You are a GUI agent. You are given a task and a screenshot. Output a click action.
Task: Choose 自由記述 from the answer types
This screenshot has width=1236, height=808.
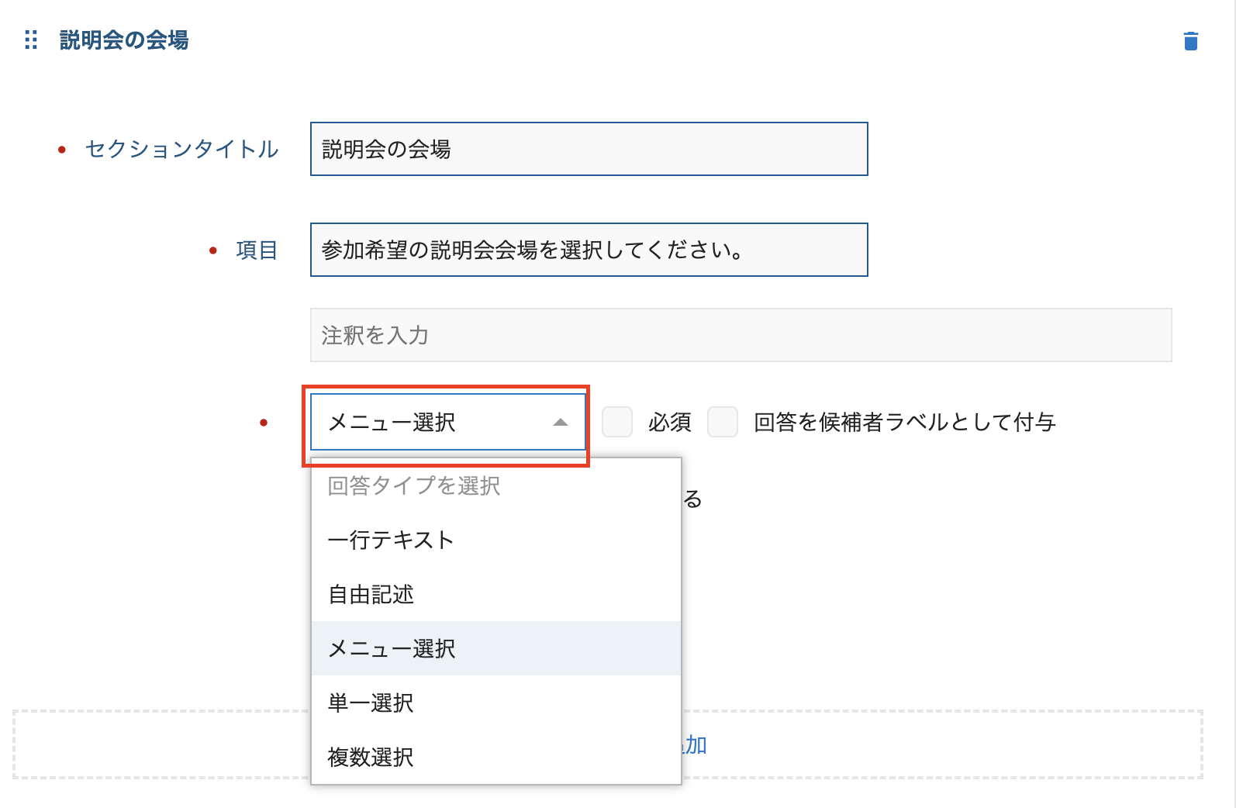tap(371, 594)
